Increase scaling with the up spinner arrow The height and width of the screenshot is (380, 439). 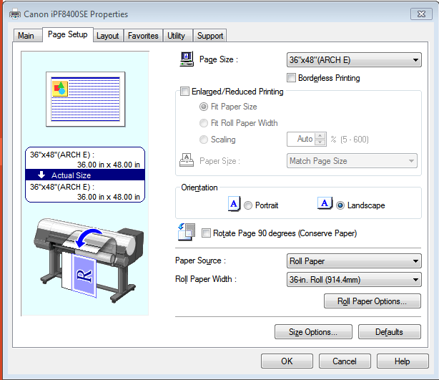point(320,136)
